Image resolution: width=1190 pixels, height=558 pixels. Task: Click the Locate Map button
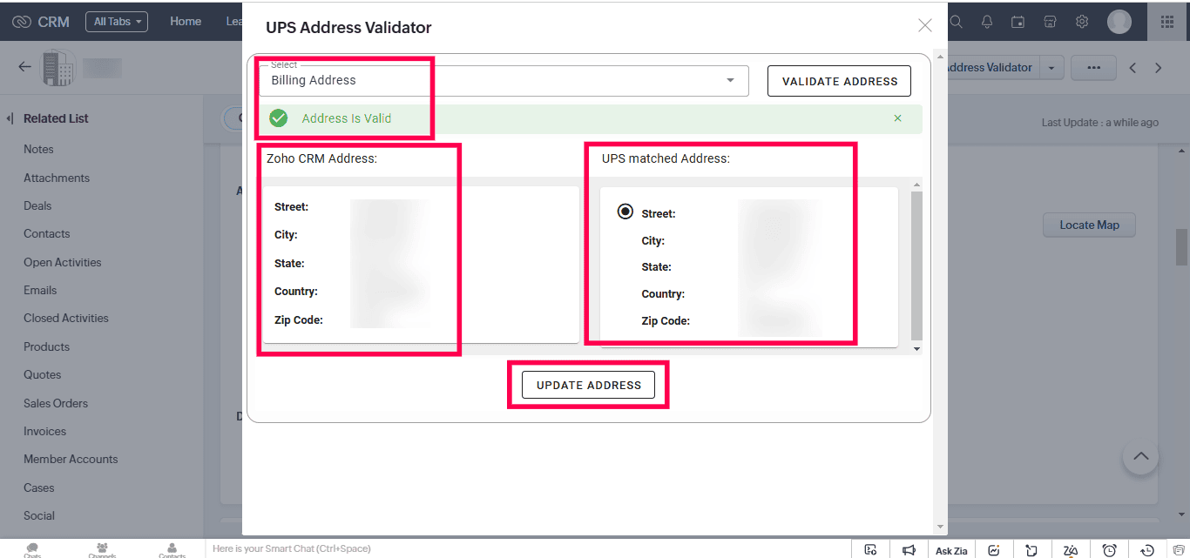(1089, 225)
